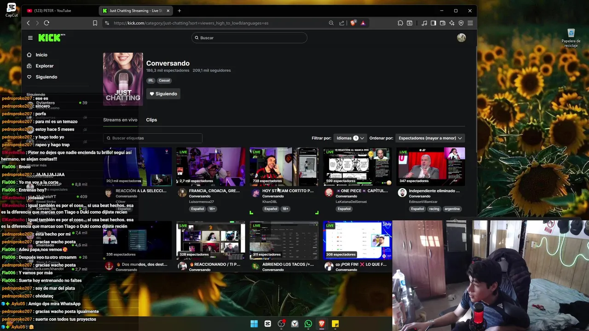Open the Luisormenoa27 stream thumbnail with 2,7 mil viewers

[210, 166]
